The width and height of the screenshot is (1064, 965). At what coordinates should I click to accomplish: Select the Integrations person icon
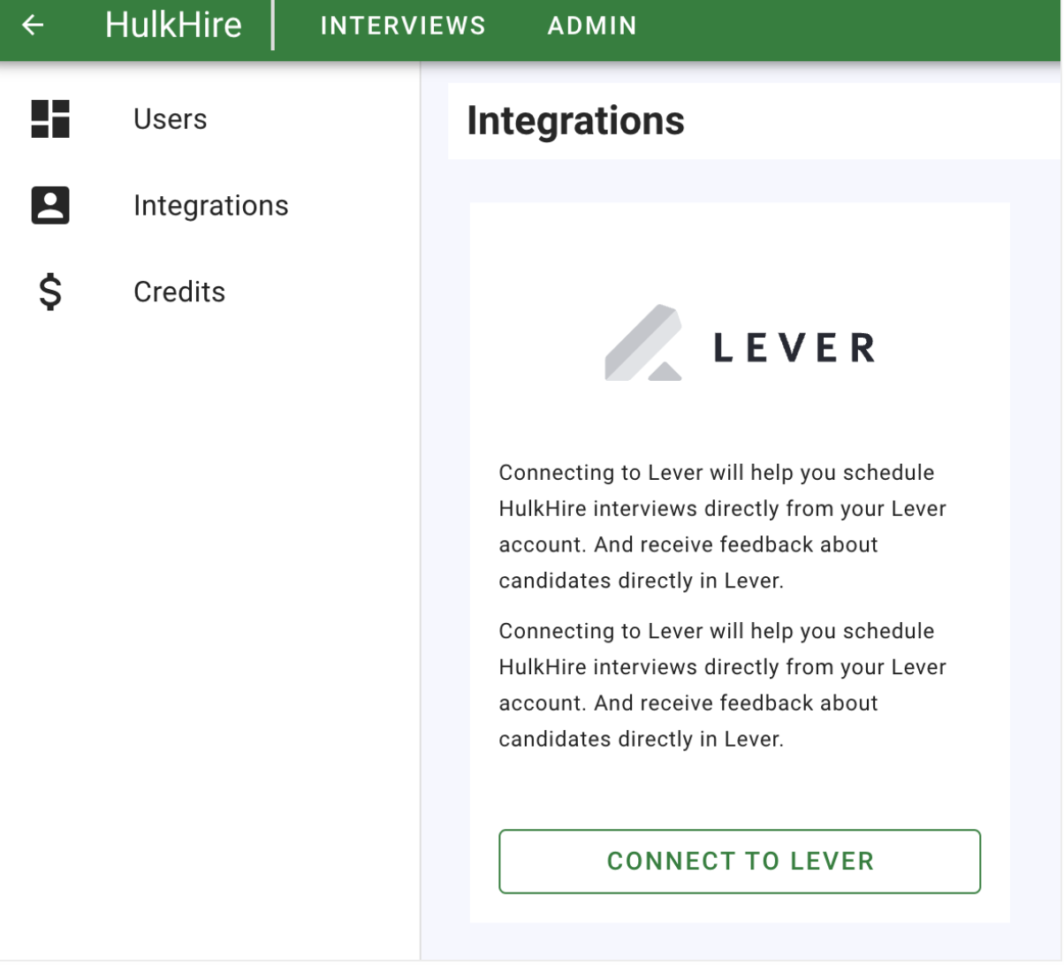(x=50, y=205)
